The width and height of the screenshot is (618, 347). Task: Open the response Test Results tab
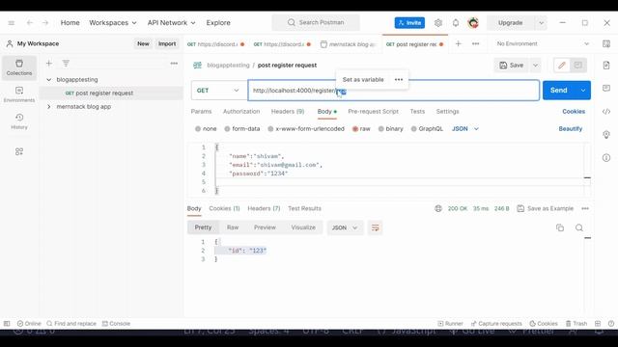305,208
